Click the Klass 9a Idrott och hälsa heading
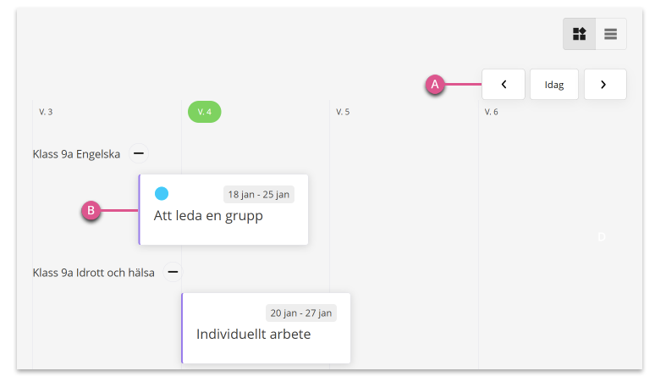This screenshot has width=655, height=382. pos(94,273)
